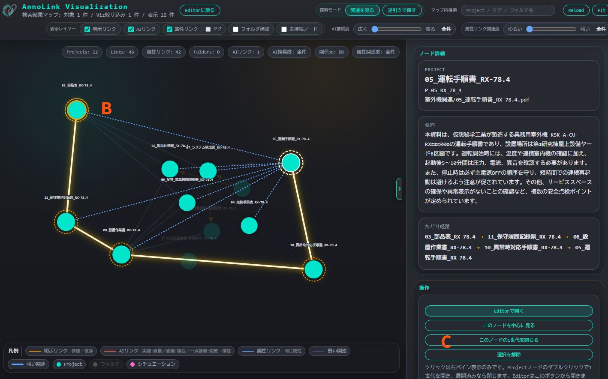Click the 属性リンク legend chip
Screen dimensions: 608x379
coord(272,351)
